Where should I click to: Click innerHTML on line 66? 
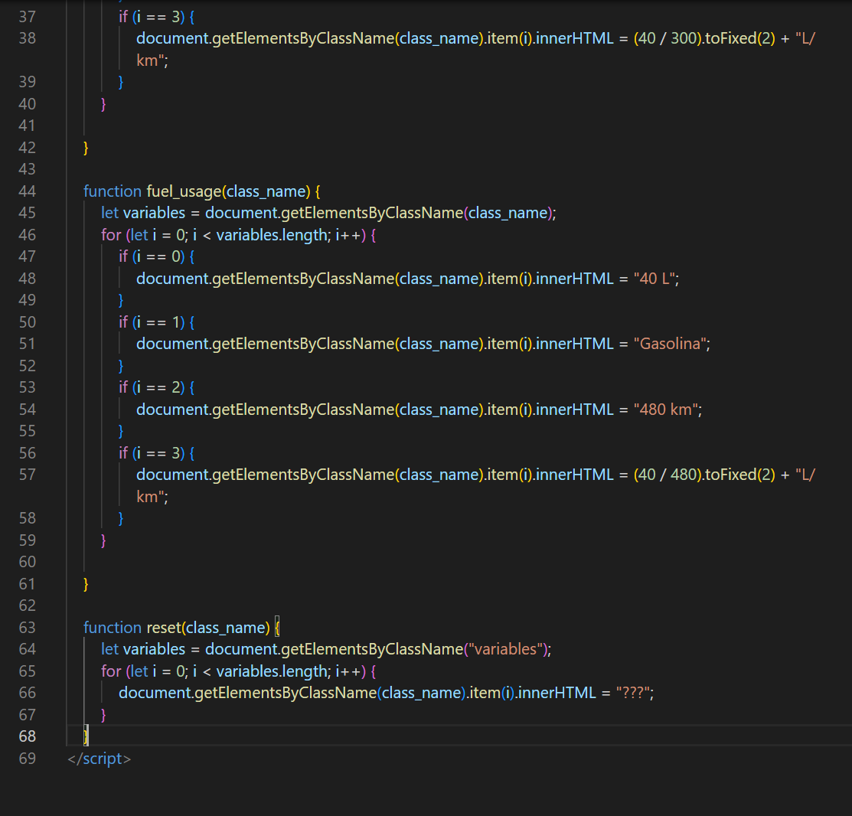pyautogui.click(x=557, y=693)
